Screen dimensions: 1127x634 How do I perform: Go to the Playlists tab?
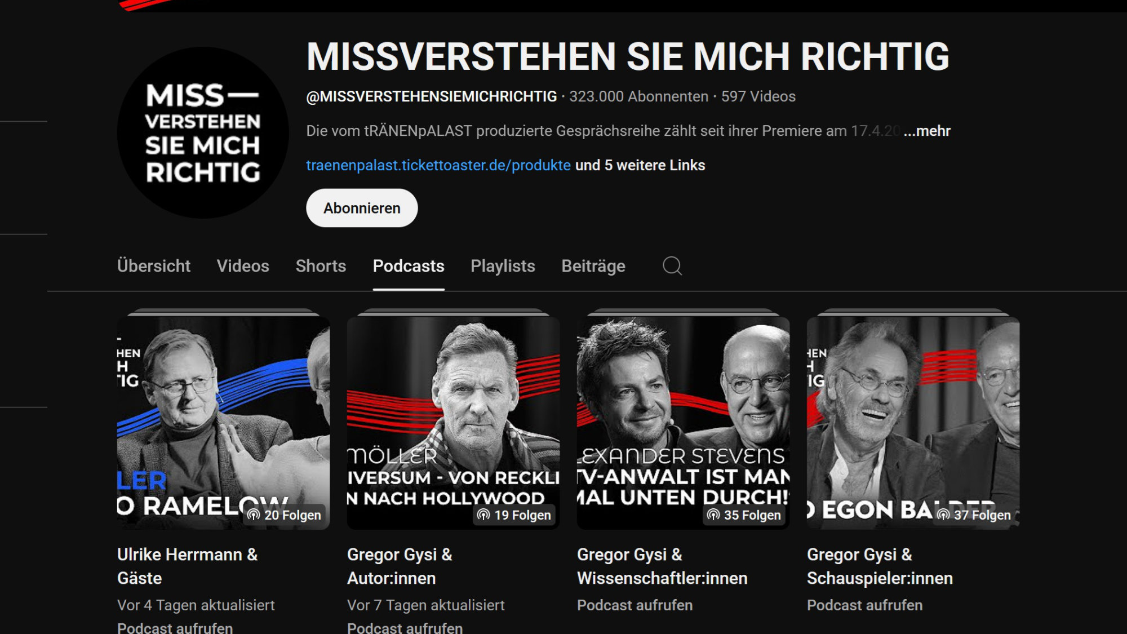click(503, 266)
